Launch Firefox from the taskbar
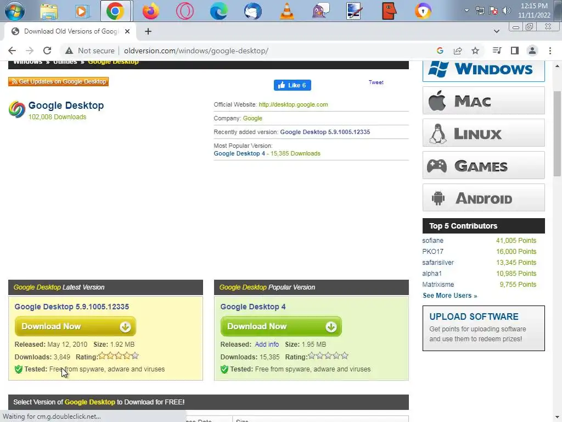Screen dimensions: 562x422 tap(150, 11)
